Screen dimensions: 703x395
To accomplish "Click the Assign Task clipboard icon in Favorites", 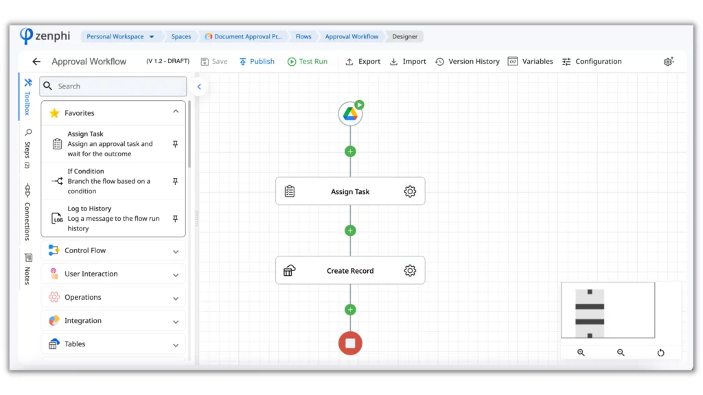I will point(57,144).
